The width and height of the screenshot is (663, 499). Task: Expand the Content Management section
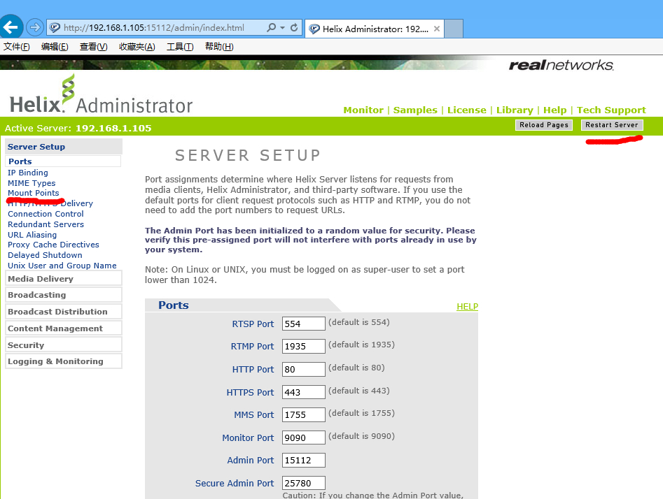(64, 328)
